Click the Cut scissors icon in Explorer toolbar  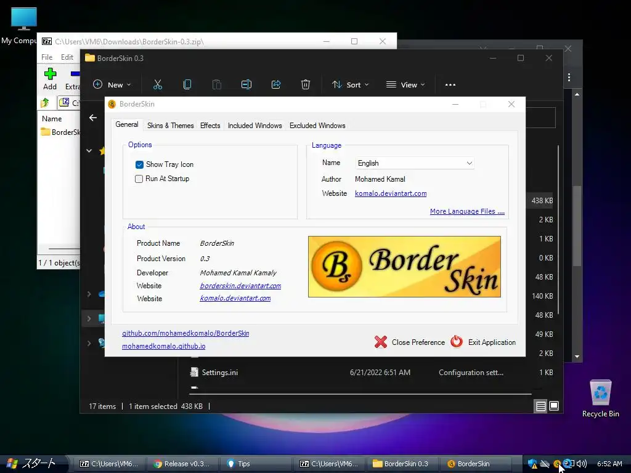(x=157, y=84)
